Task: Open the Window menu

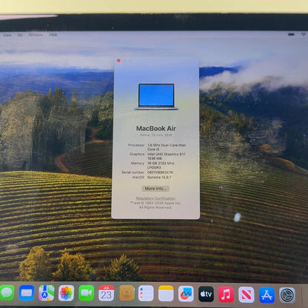Action: tap(36, 35)
